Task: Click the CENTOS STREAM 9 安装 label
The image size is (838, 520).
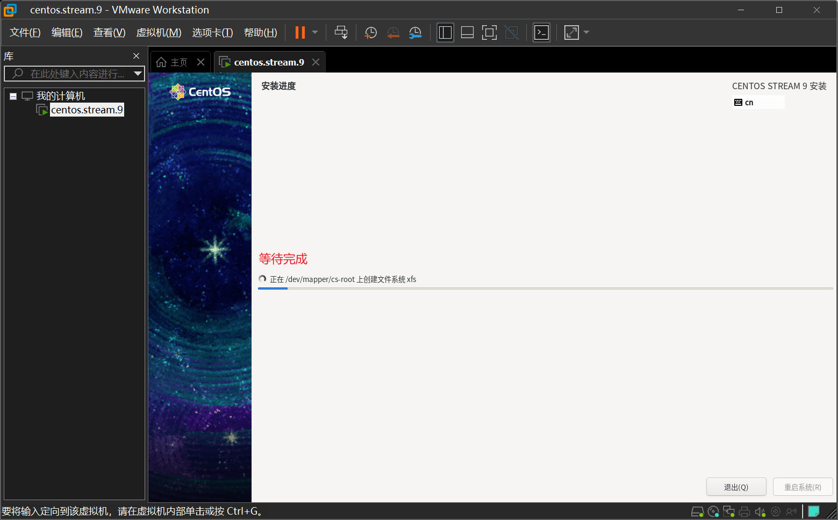Action: pyautogui.click(x=779, y=86)
